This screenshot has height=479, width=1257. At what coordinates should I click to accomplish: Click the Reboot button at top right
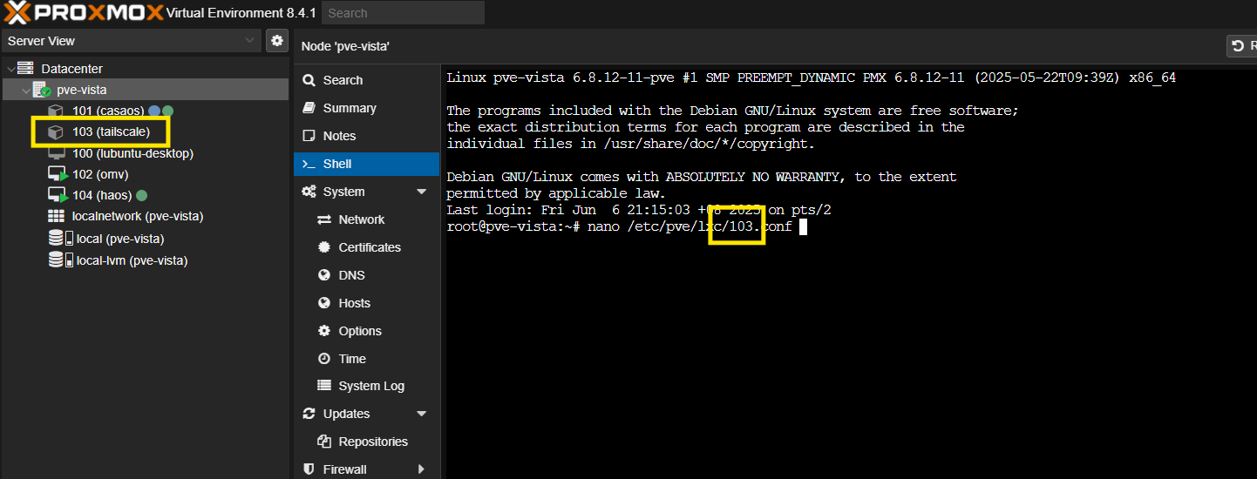[x=1241, y=45]
